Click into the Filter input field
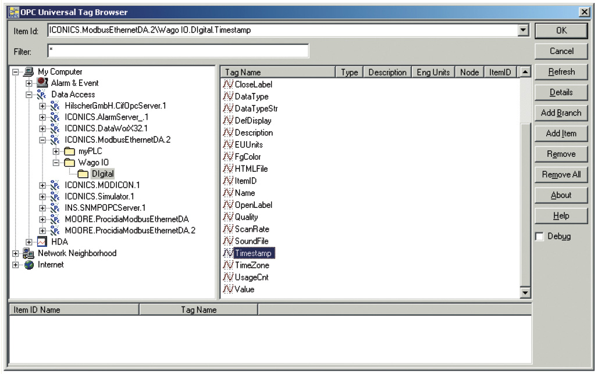The height and width of the screenshot is (374, 598). (x=178, y=51)
